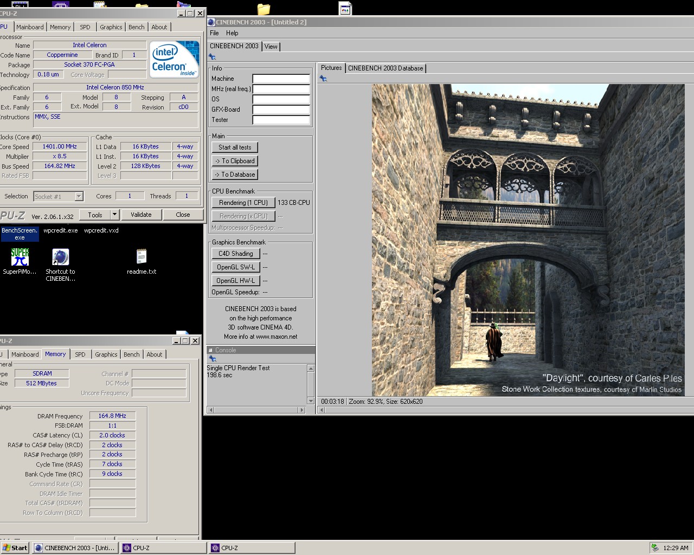Click the 164.8 MHz DRAM Frequency value

(x=112, y=416)
